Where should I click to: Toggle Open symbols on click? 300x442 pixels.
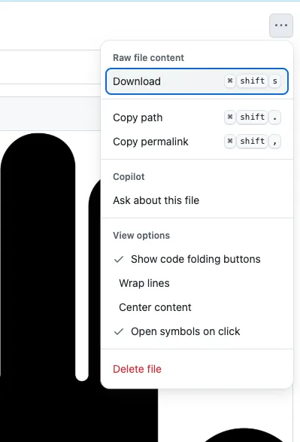[197, 331]
